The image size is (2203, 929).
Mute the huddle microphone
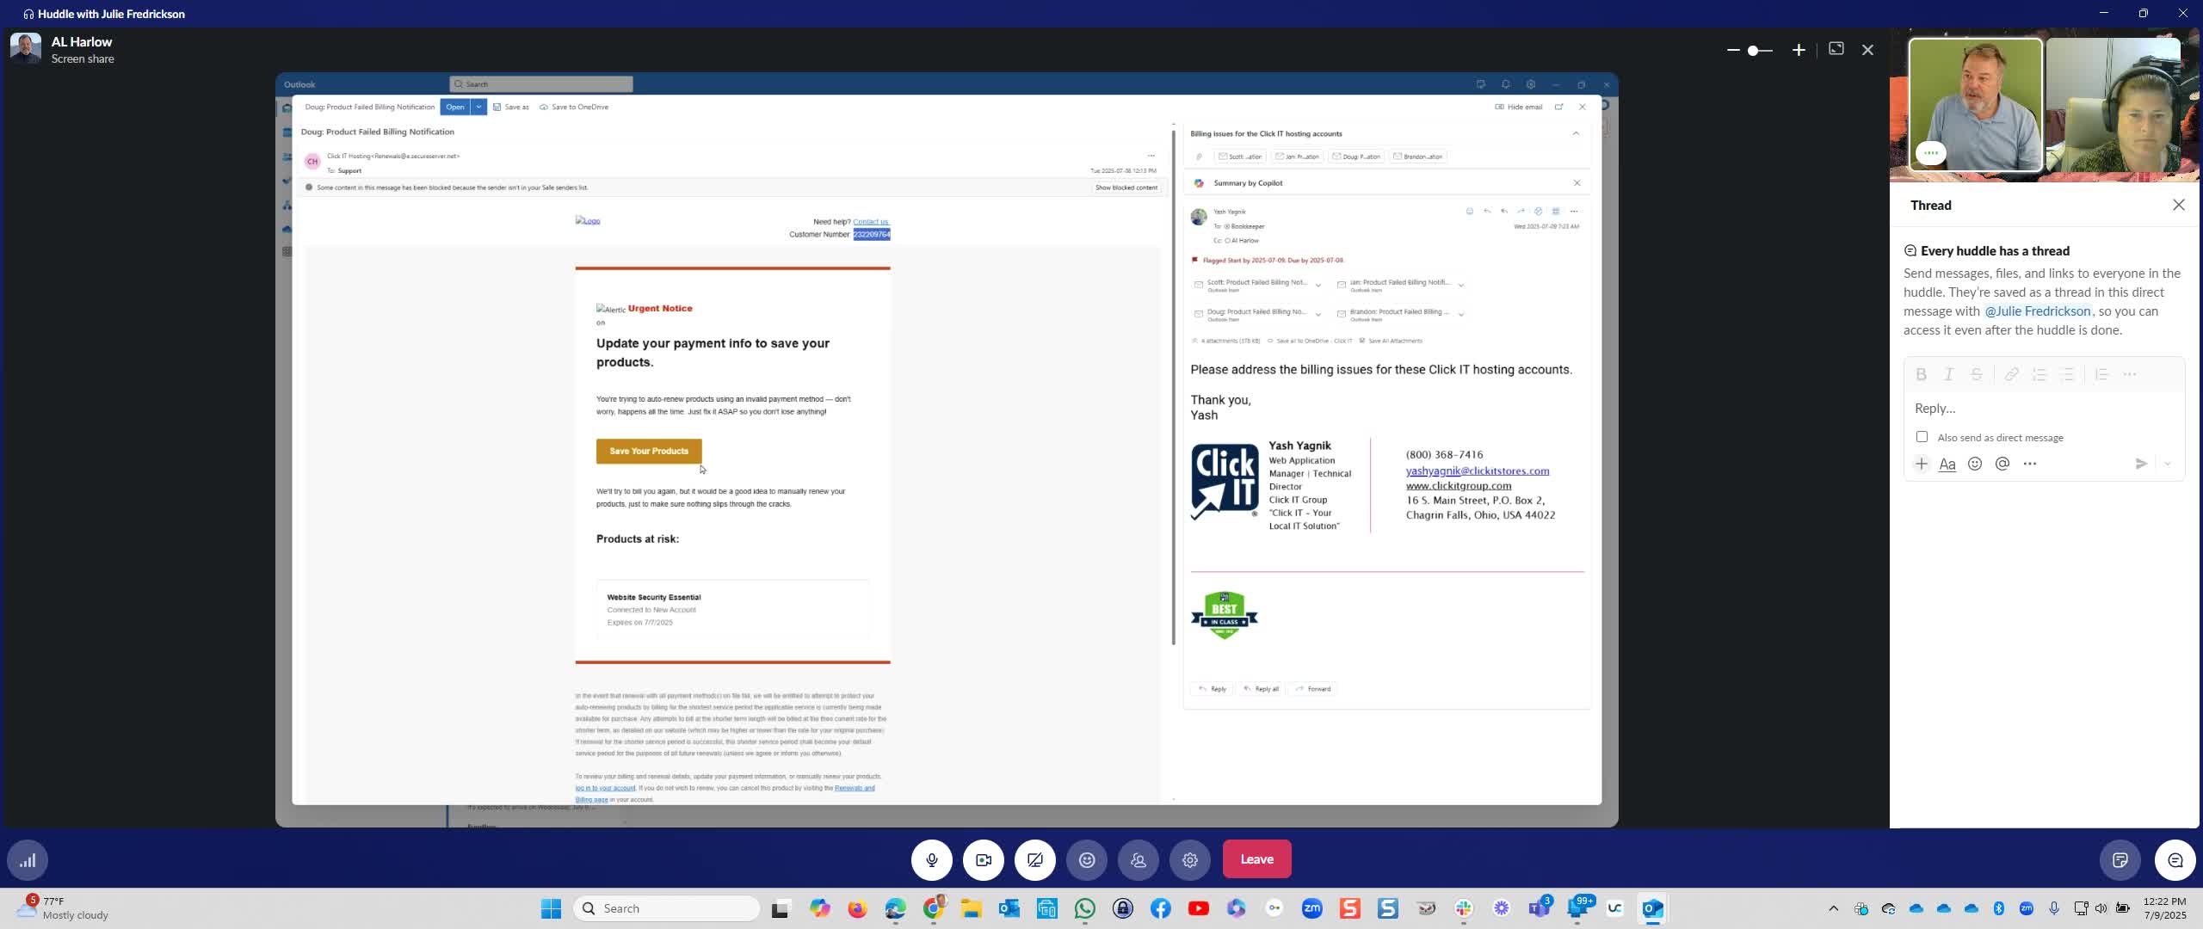coord(932,859)
